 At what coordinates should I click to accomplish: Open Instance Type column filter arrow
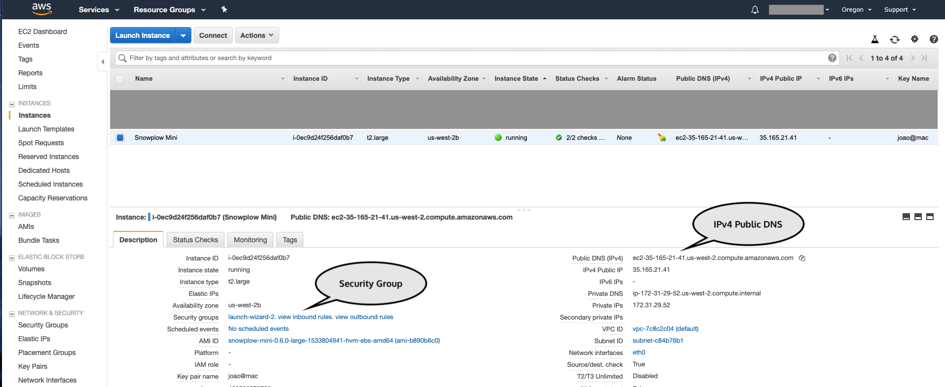point(417,79)
